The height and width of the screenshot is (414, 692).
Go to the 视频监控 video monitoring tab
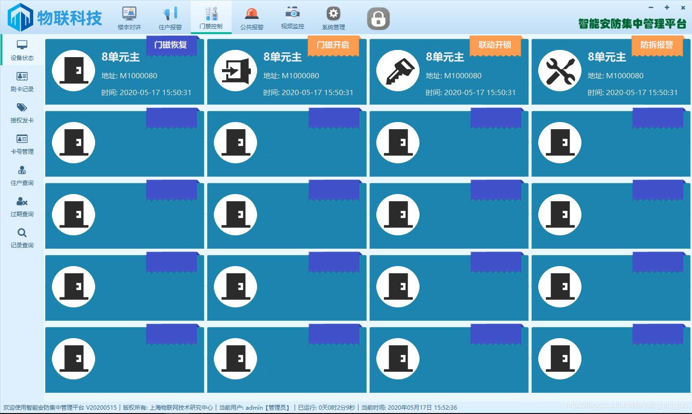[x=293, y=18]
